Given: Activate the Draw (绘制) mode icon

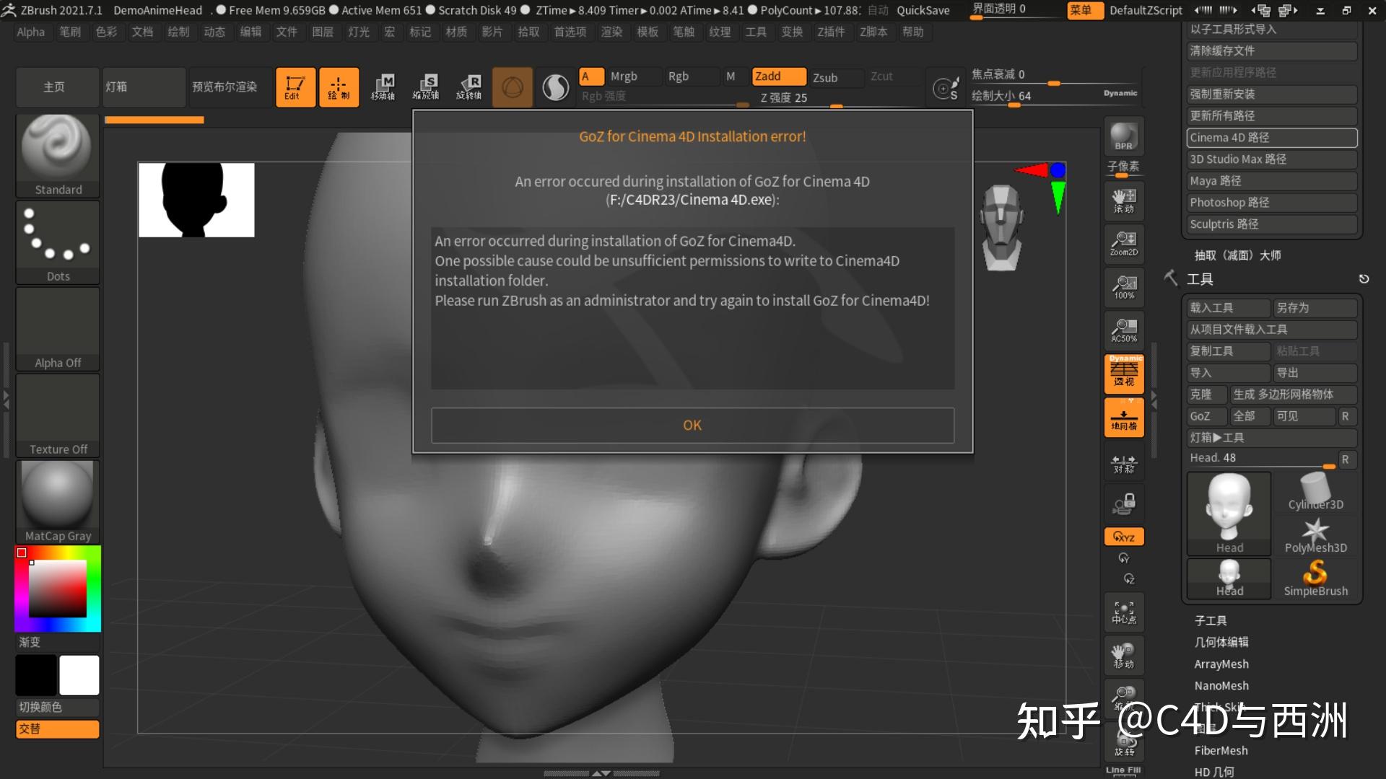Looking at the screenshot, I should (x=339, y=87).
